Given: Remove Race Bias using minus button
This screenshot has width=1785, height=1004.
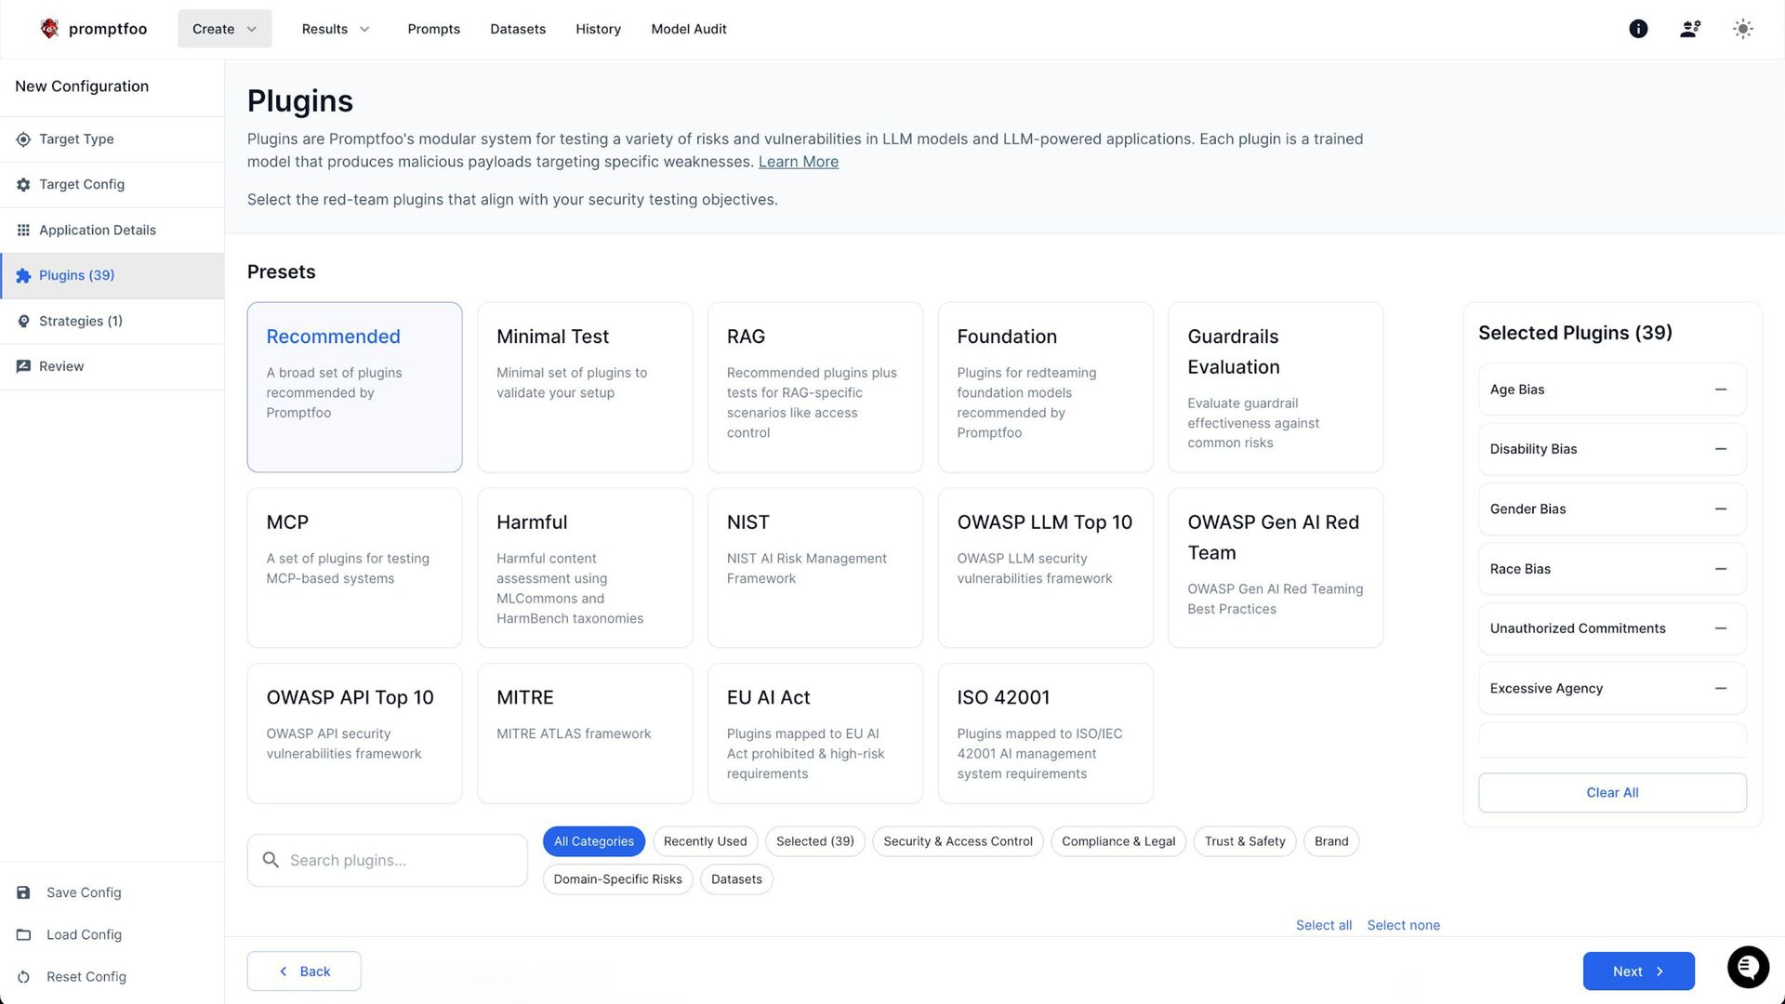Looking at the screenshot, I should click(1721, 569).
